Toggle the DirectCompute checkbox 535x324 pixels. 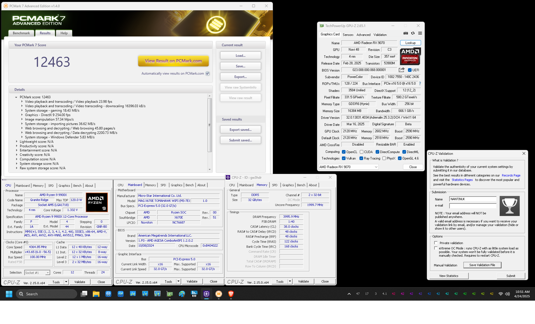pyautogui.click(x=377, y=152)
